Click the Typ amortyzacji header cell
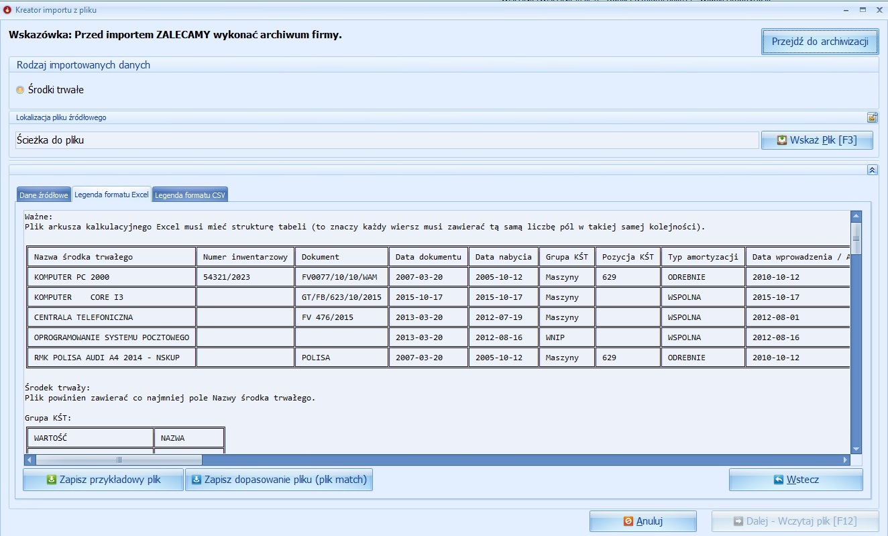 (703, 257)
